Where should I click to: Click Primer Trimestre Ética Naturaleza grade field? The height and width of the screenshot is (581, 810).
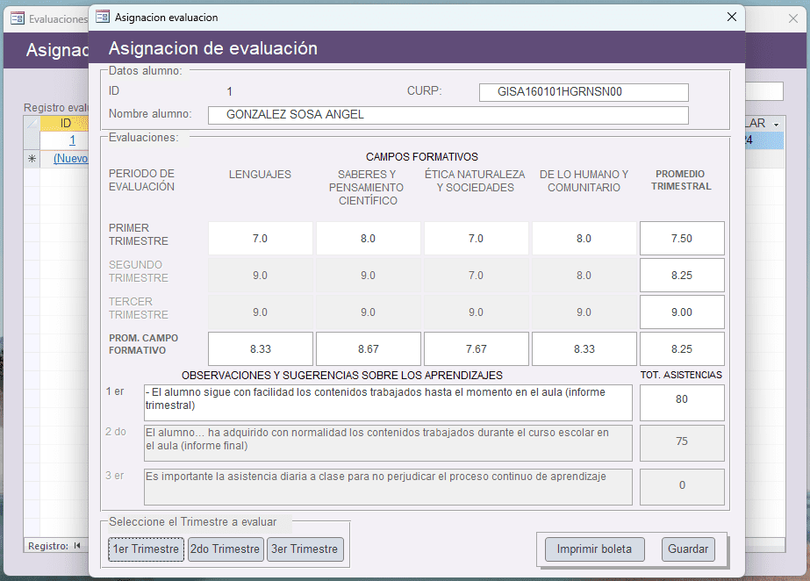coord(477,238)
